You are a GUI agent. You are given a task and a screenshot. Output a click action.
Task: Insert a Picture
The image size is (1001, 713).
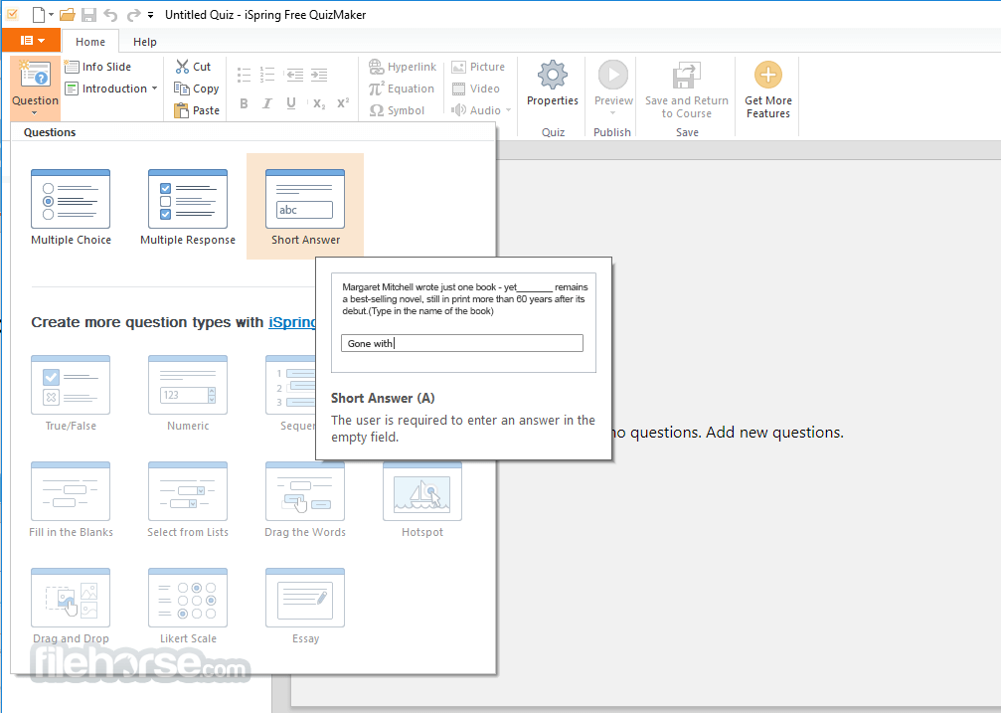478,67
